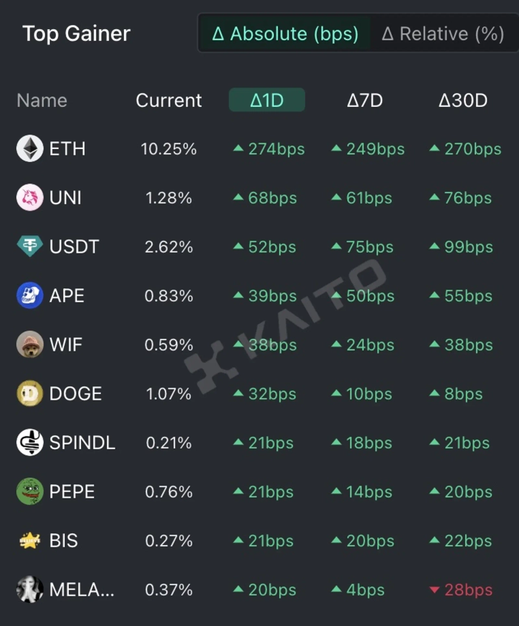Click the BIS star icon
Viewport: 519px width, 626px height.
[30, 541]
